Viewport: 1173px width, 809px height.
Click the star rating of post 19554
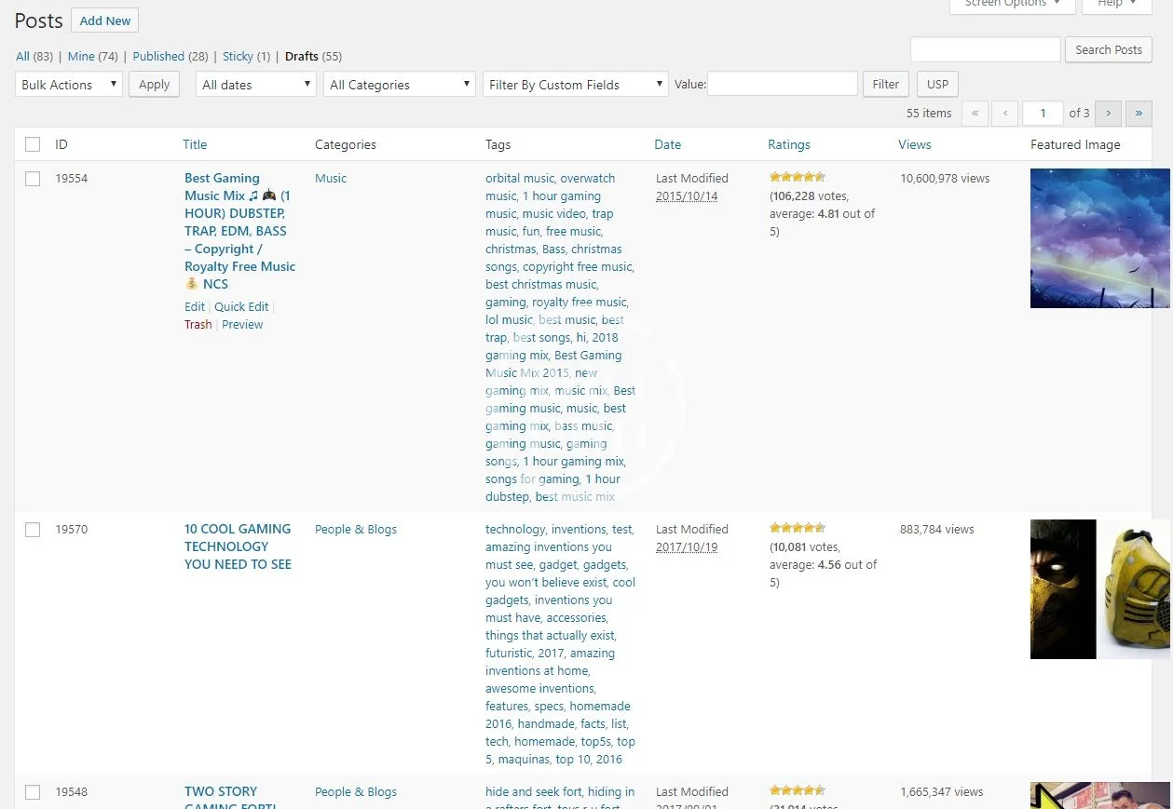[x=797, y=177]
